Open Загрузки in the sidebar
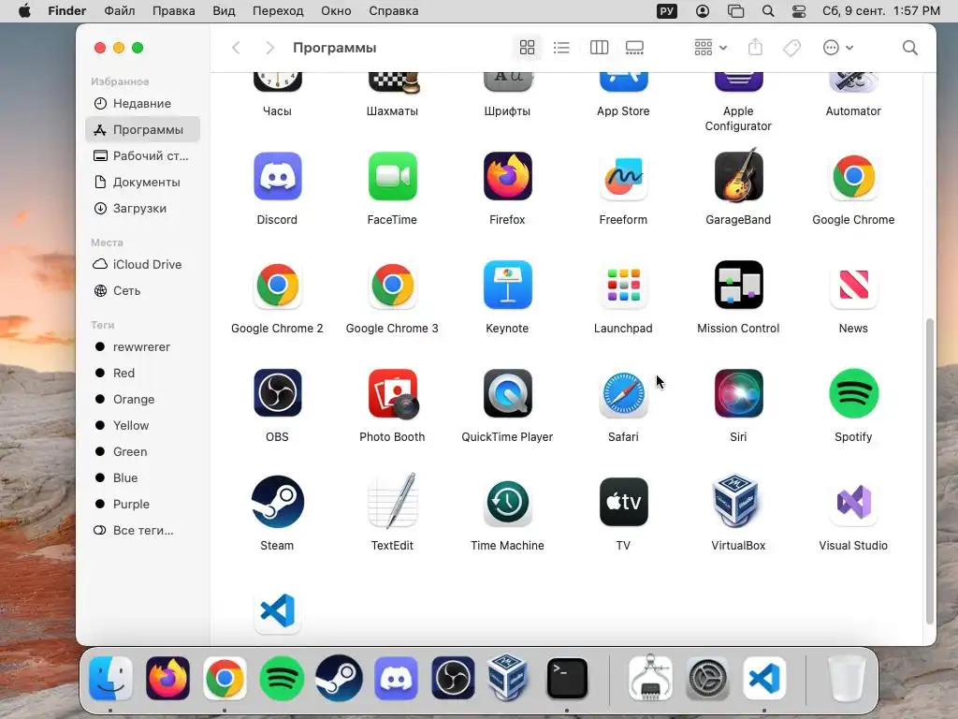 click(x=142, y=209)
